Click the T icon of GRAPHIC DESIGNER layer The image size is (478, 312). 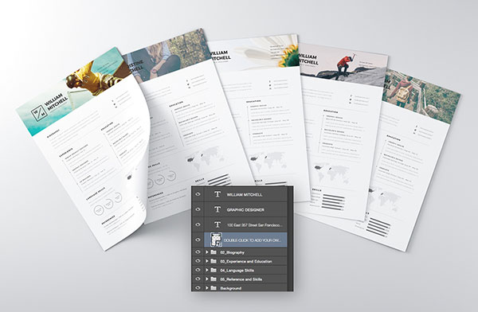click(217, 209)
